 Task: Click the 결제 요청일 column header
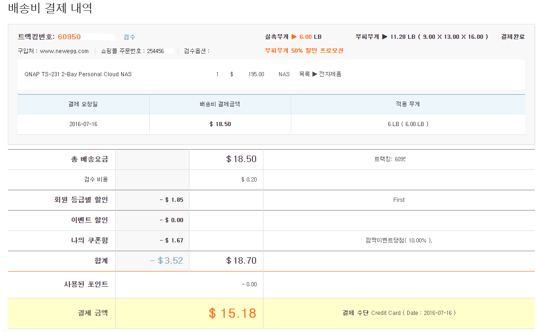point(83,104)
